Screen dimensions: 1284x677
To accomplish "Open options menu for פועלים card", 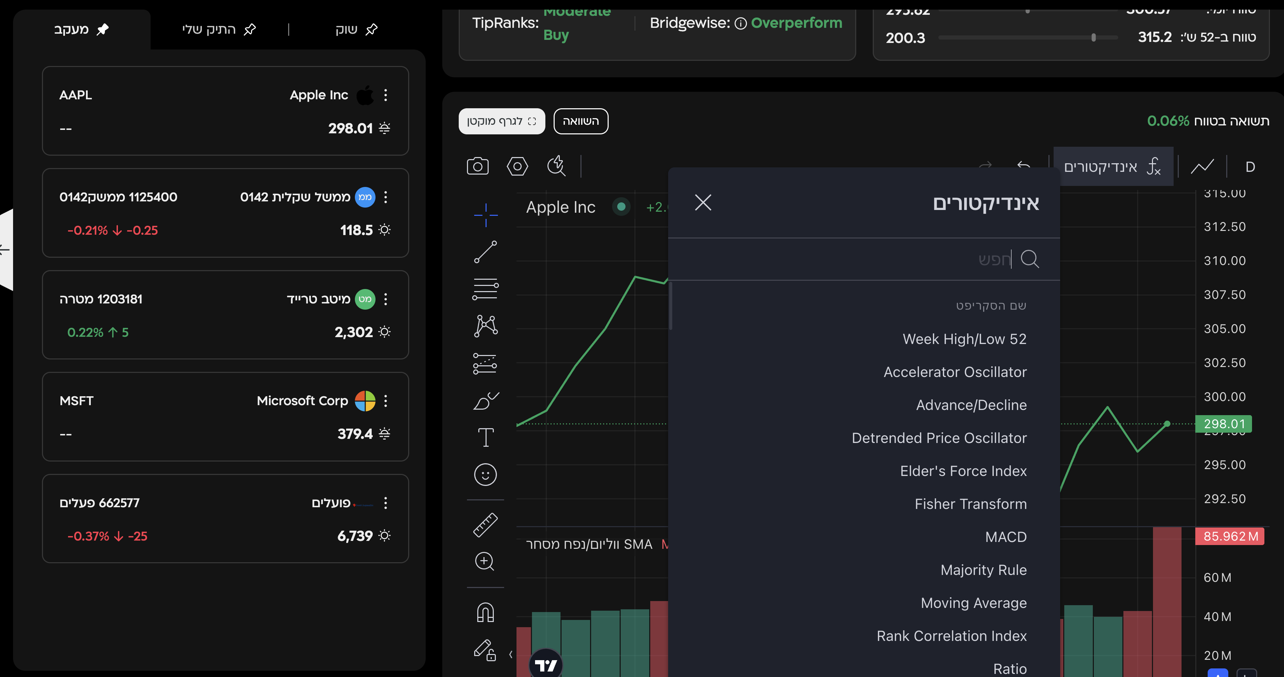I will 385,503.
